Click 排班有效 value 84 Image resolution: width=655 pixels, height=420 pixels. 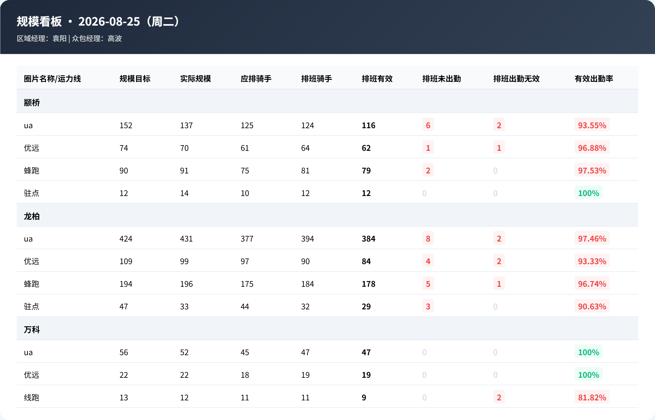coord(366,261)
